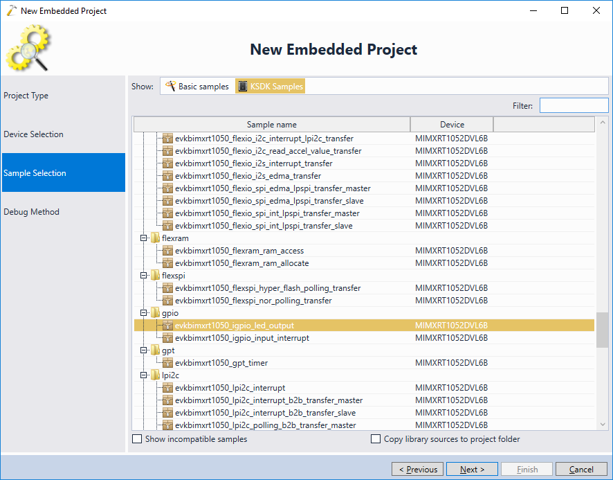This screenshot has height=480, width=613.
Task: Click the lpi2c folder icon
Action: [x=155, y=375]
